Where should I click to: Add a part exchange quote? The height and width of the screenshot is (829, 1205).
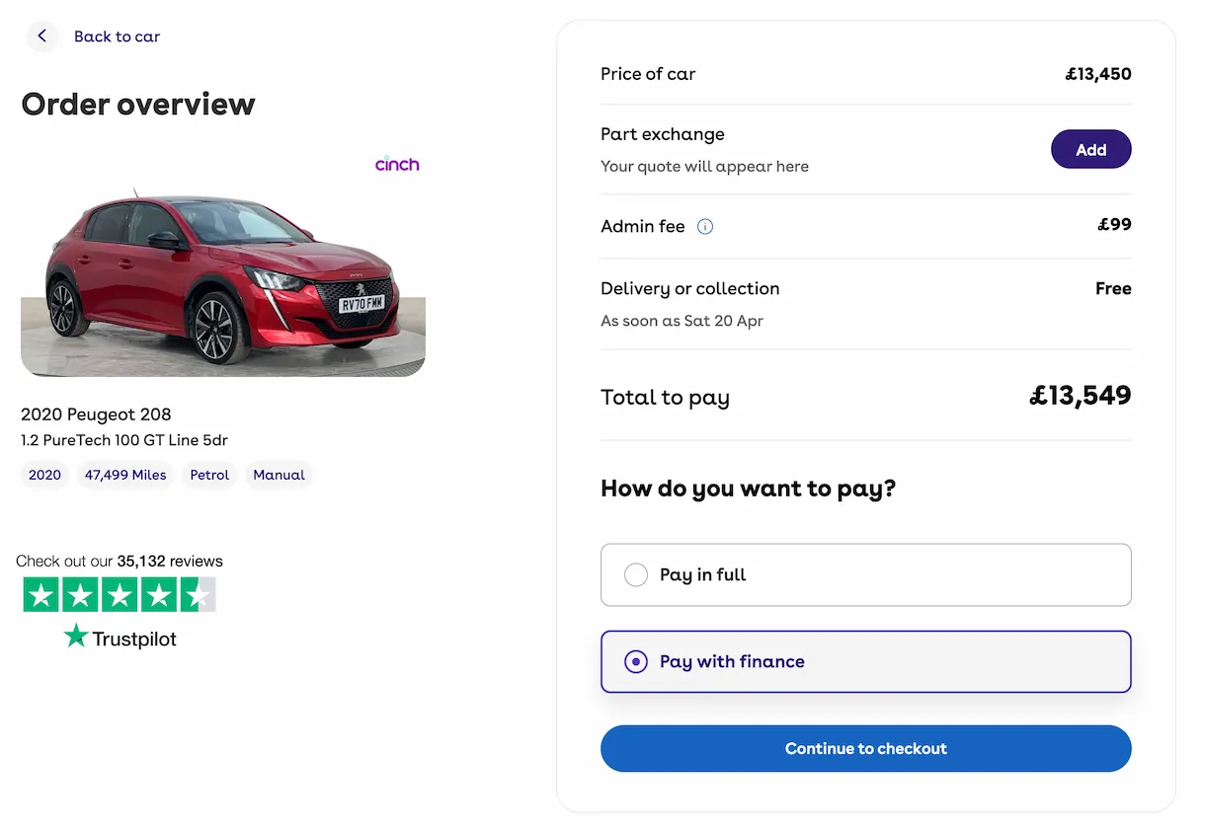click(1090, 150)
